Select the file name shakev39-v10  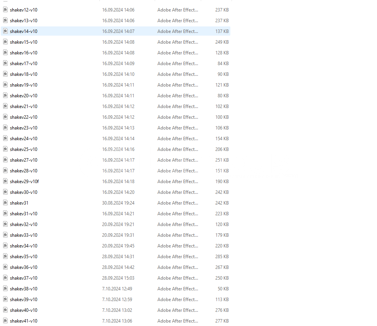coord(23,299)
